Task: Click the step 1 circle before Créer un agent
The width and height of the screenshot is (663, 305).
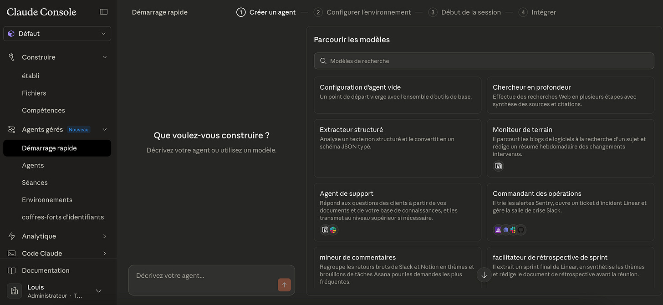Action: pos(241,12)
